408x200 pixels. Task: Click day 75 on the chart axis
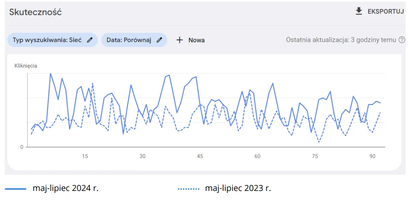(x=315, y=156)
